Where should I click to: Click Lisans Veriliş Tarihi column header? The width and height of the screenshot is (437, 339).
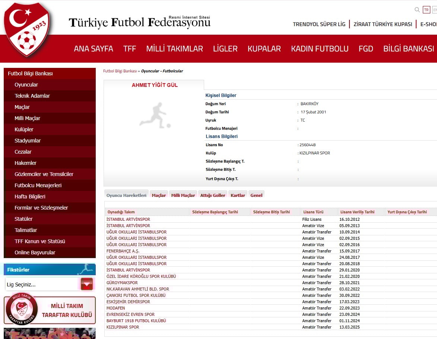click(x=361, y=212)
